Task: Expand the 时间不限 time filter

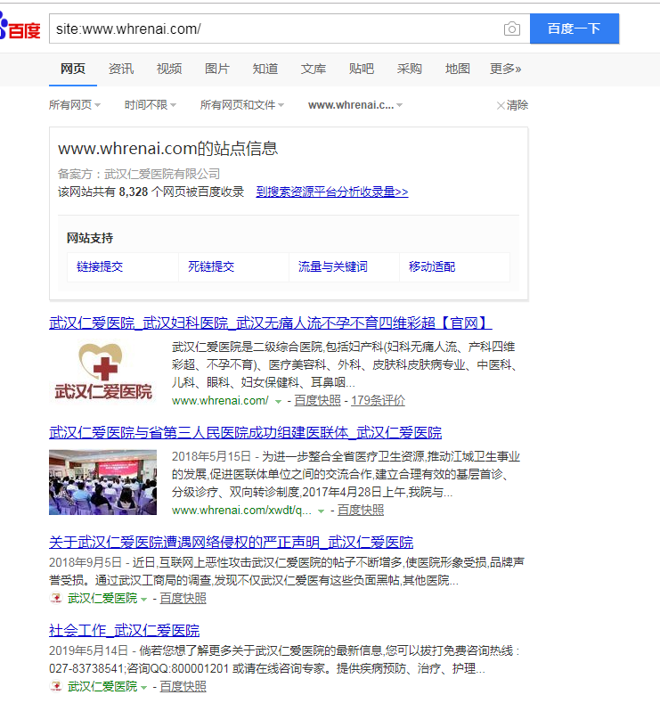Action: tap(151, 105)
